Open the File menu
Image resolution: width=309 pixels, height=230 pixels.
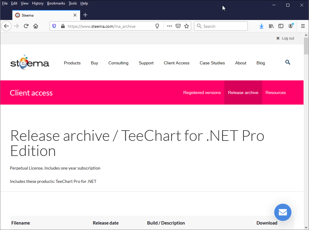click(x=5, y=3)
